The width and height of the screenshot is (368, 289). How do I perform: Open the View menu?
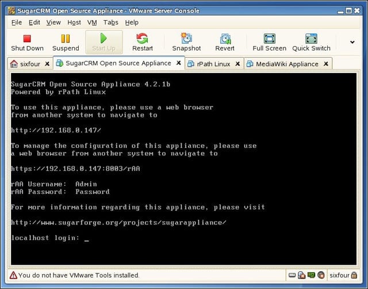[x=53, y=22]
